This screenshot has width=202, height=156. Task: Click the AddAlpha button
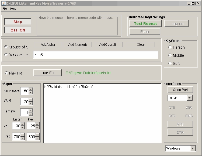(x=48, y=45)
